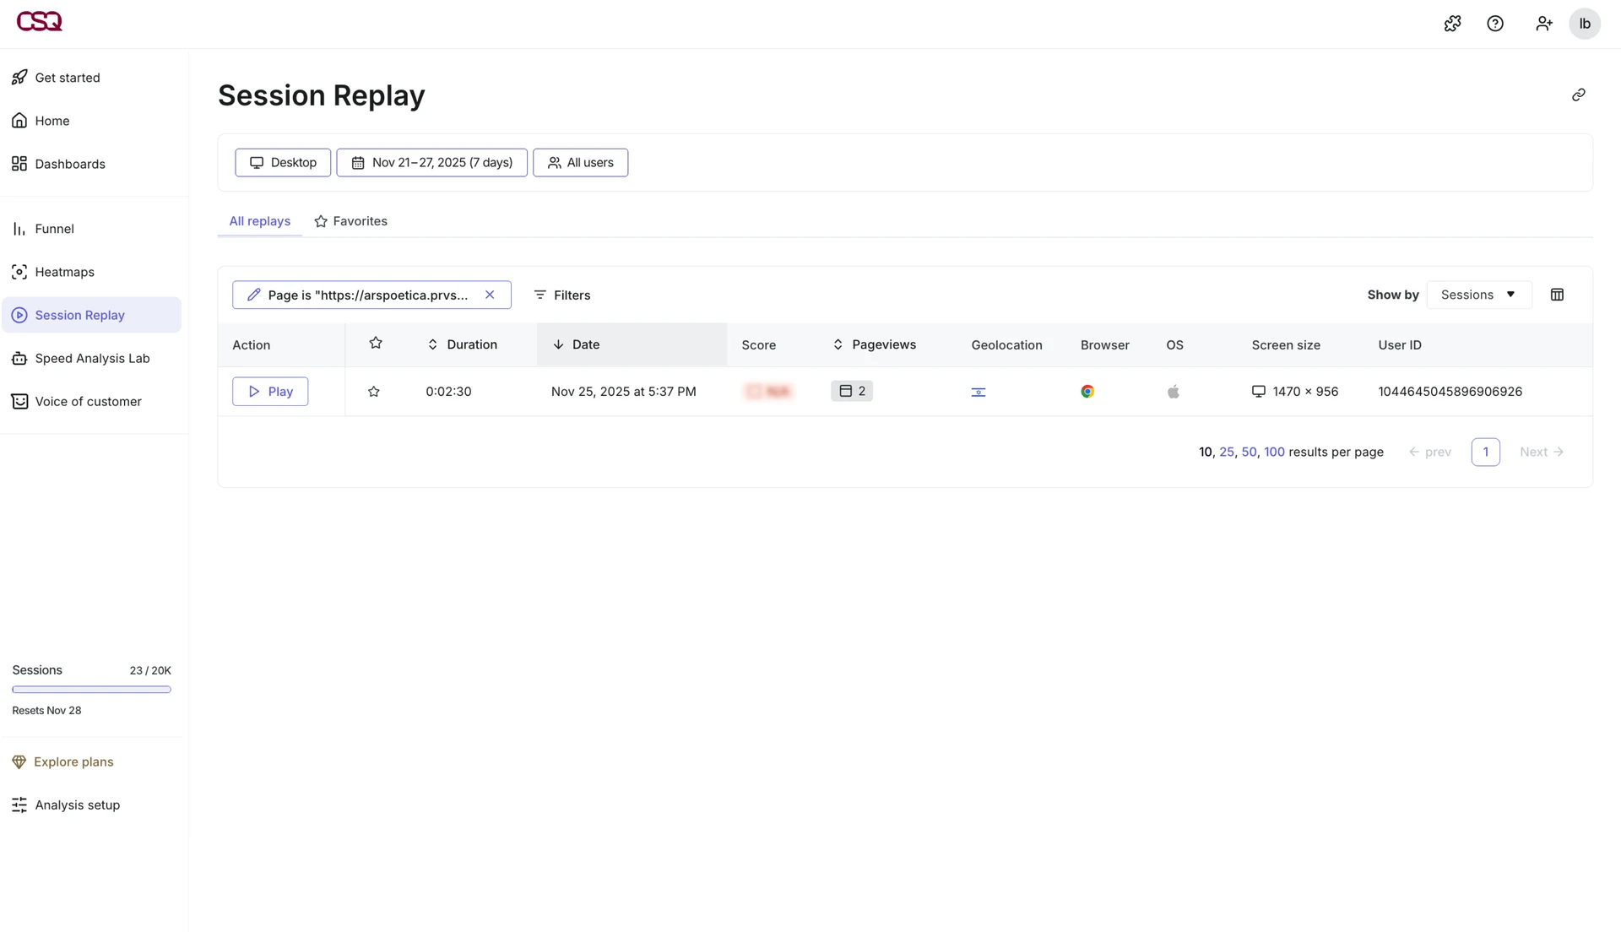Open the Ib profile avatar
This screenshot has width=1621, height=932.
(x=1585, y=24)
